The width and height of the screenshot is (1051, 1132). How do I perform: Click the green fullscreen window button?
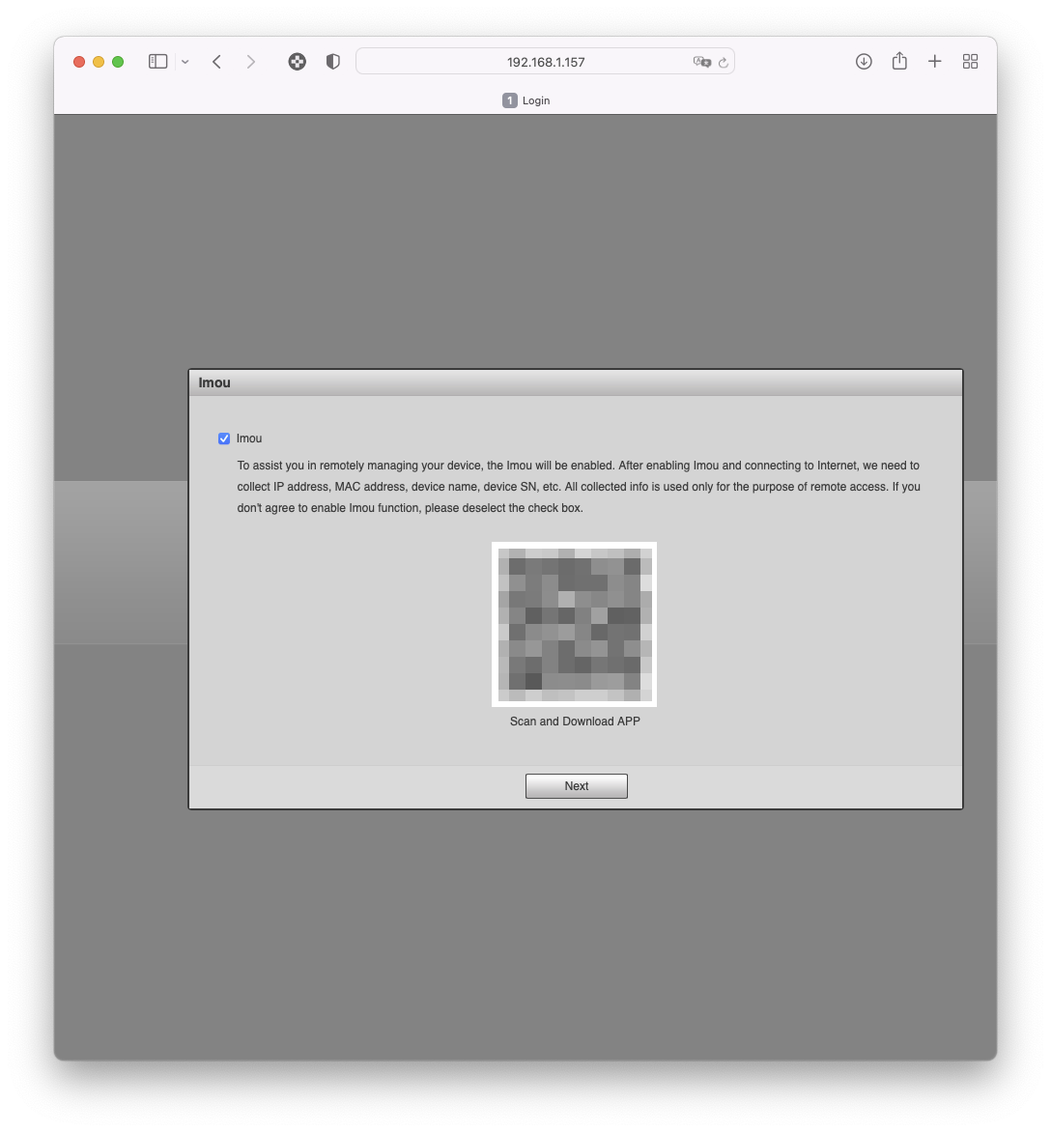[x=118, y=62]
